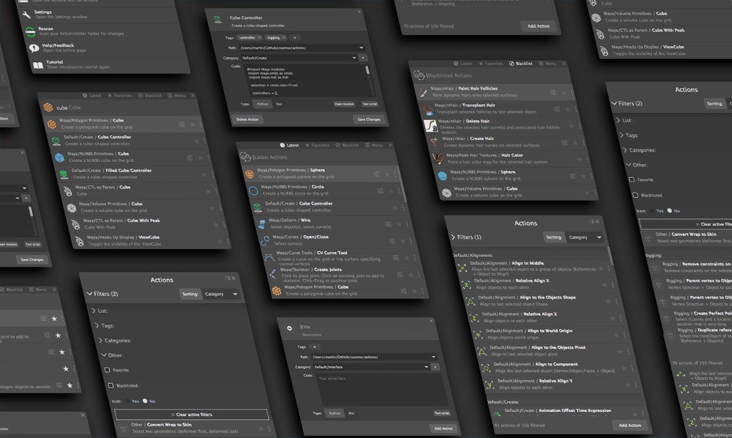732x438 pixels.
Task: Click the Open/Close curves icon
Action: (265, 240)
